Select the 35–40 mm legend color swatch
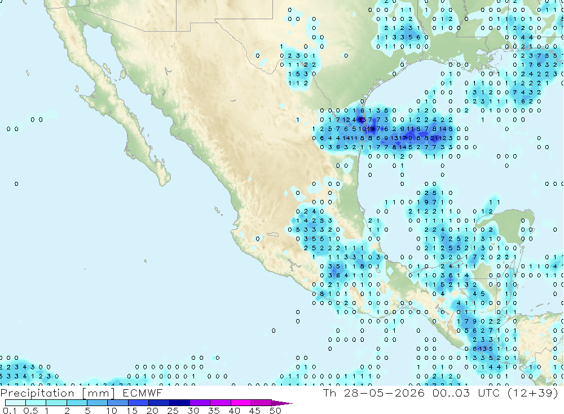This screenshot has height=414, width=564. point(221,403)
